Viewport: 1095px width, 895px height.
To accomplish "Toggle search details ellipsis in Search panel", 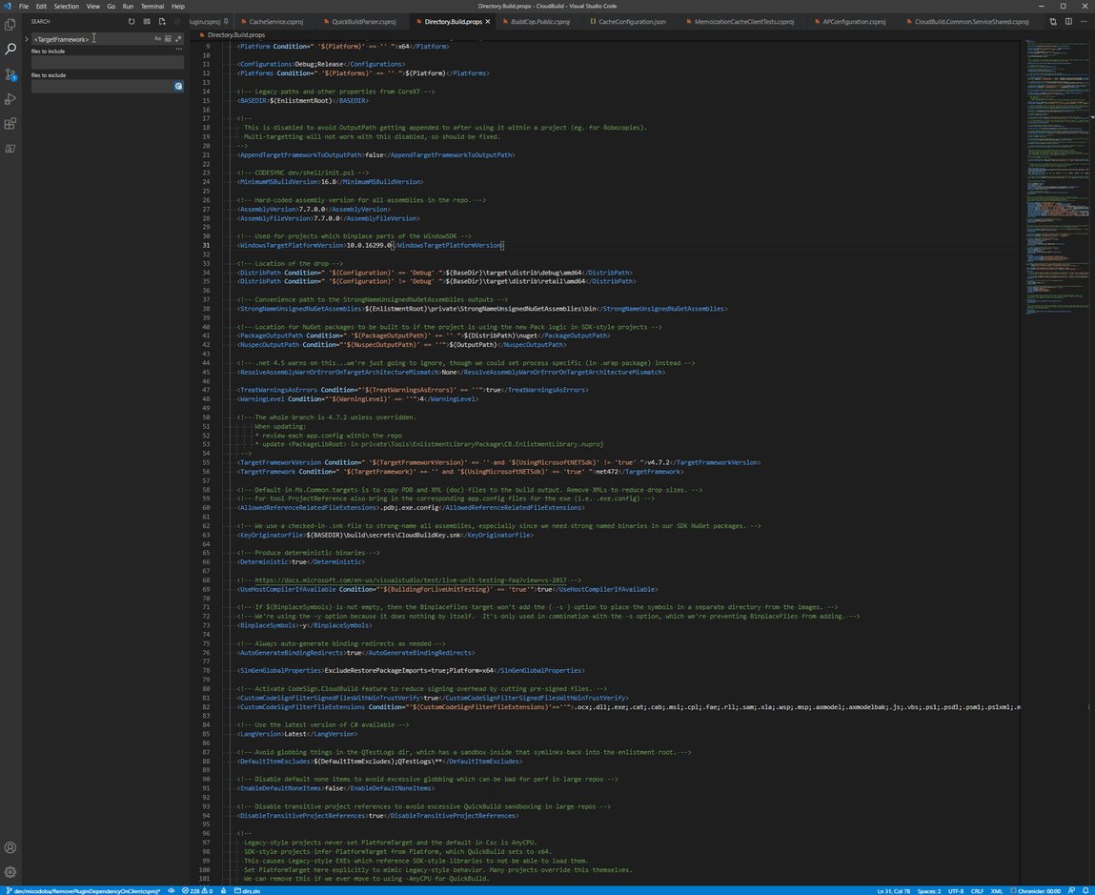I will click(179, 50).
